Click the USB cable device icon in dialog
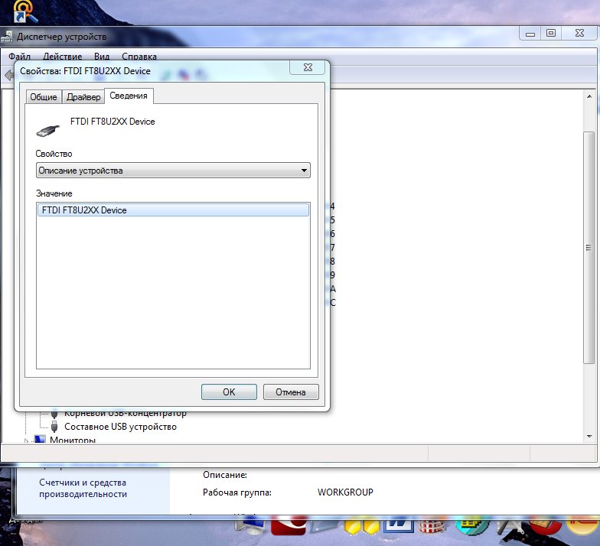This screenshot has height=546, width=600. point(48,130)
